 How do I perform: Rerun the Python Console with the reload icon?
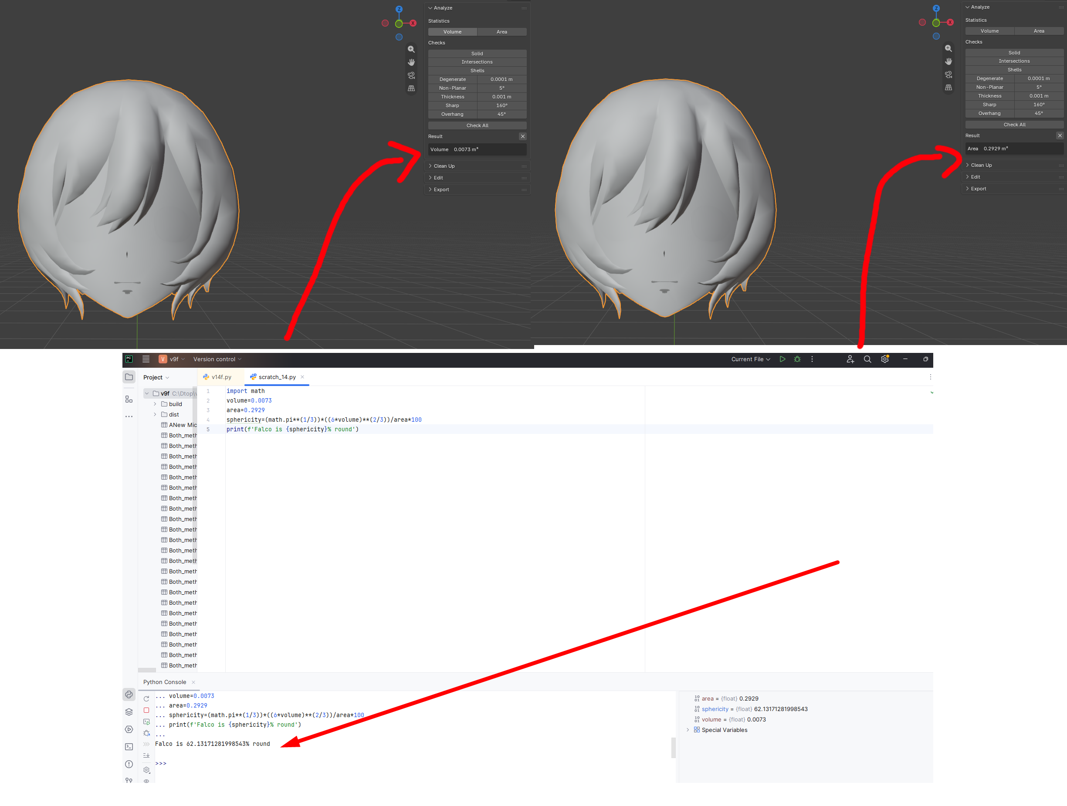tap(146, 699)
